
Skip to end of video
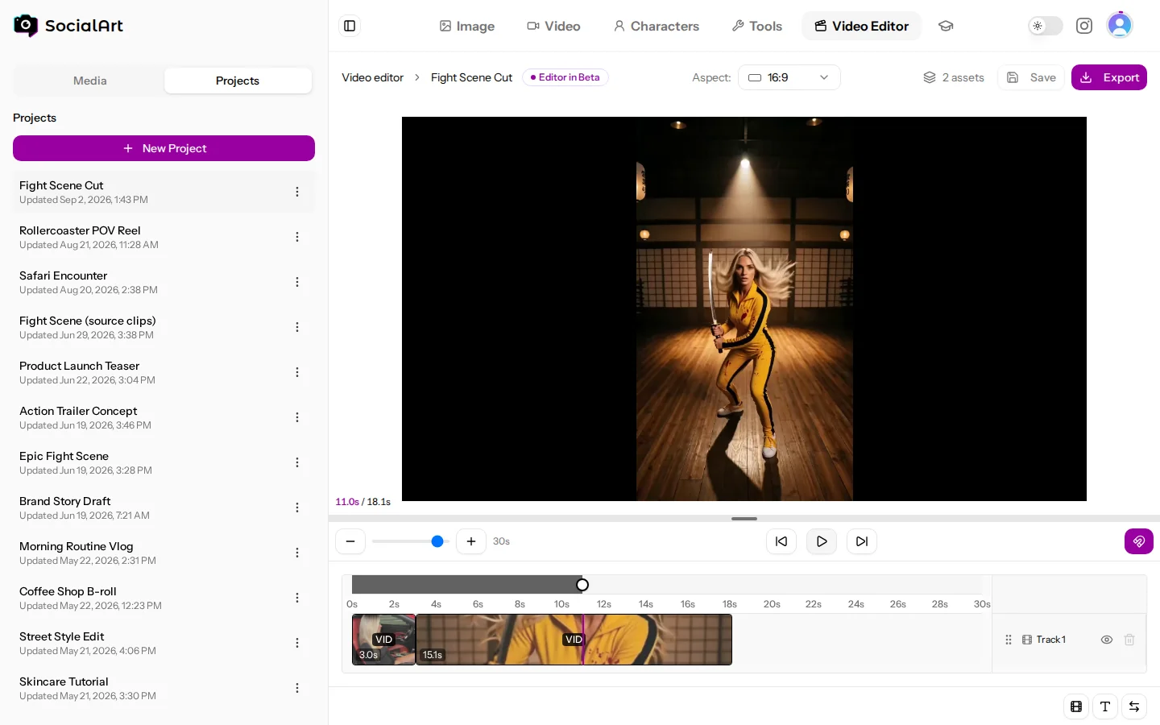862,541
